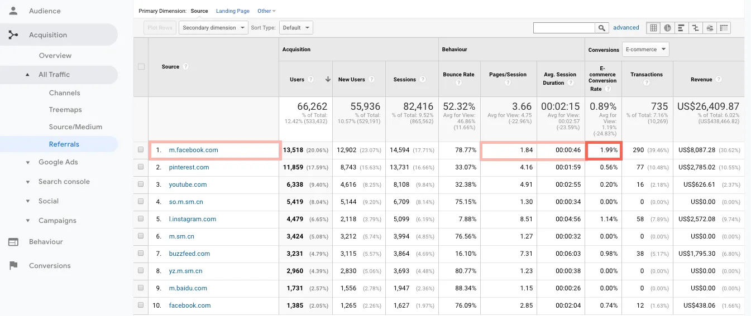This screenshot has height=316, width=751.
Task: Select Landing Page as primary dimension
Action: click(x=233, y=11)
